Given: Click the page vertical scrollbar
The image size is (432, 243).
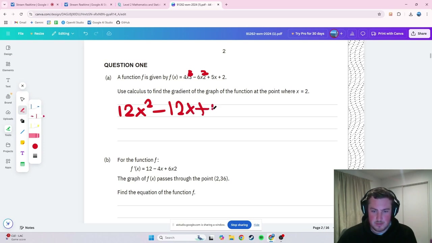Looking at the screenshot, I should click(430, 56).
